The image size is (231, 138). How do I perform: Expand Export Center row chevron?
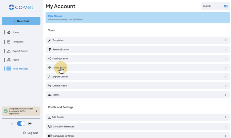coord(226,77)
